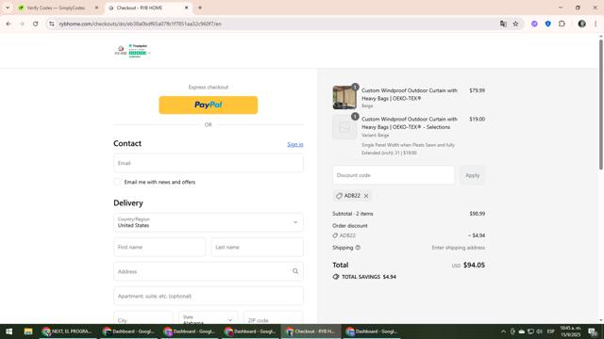Translate this page icon
The width and height of the screenshot is (604, 339).
point(503,24)
